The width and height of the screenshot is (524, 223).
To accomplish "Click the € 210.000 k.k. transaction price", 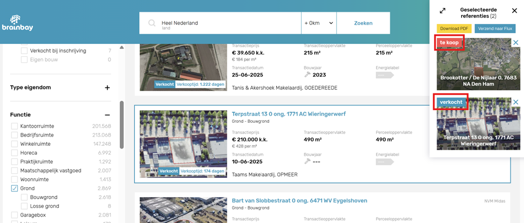I will click(x=249, y=139).
